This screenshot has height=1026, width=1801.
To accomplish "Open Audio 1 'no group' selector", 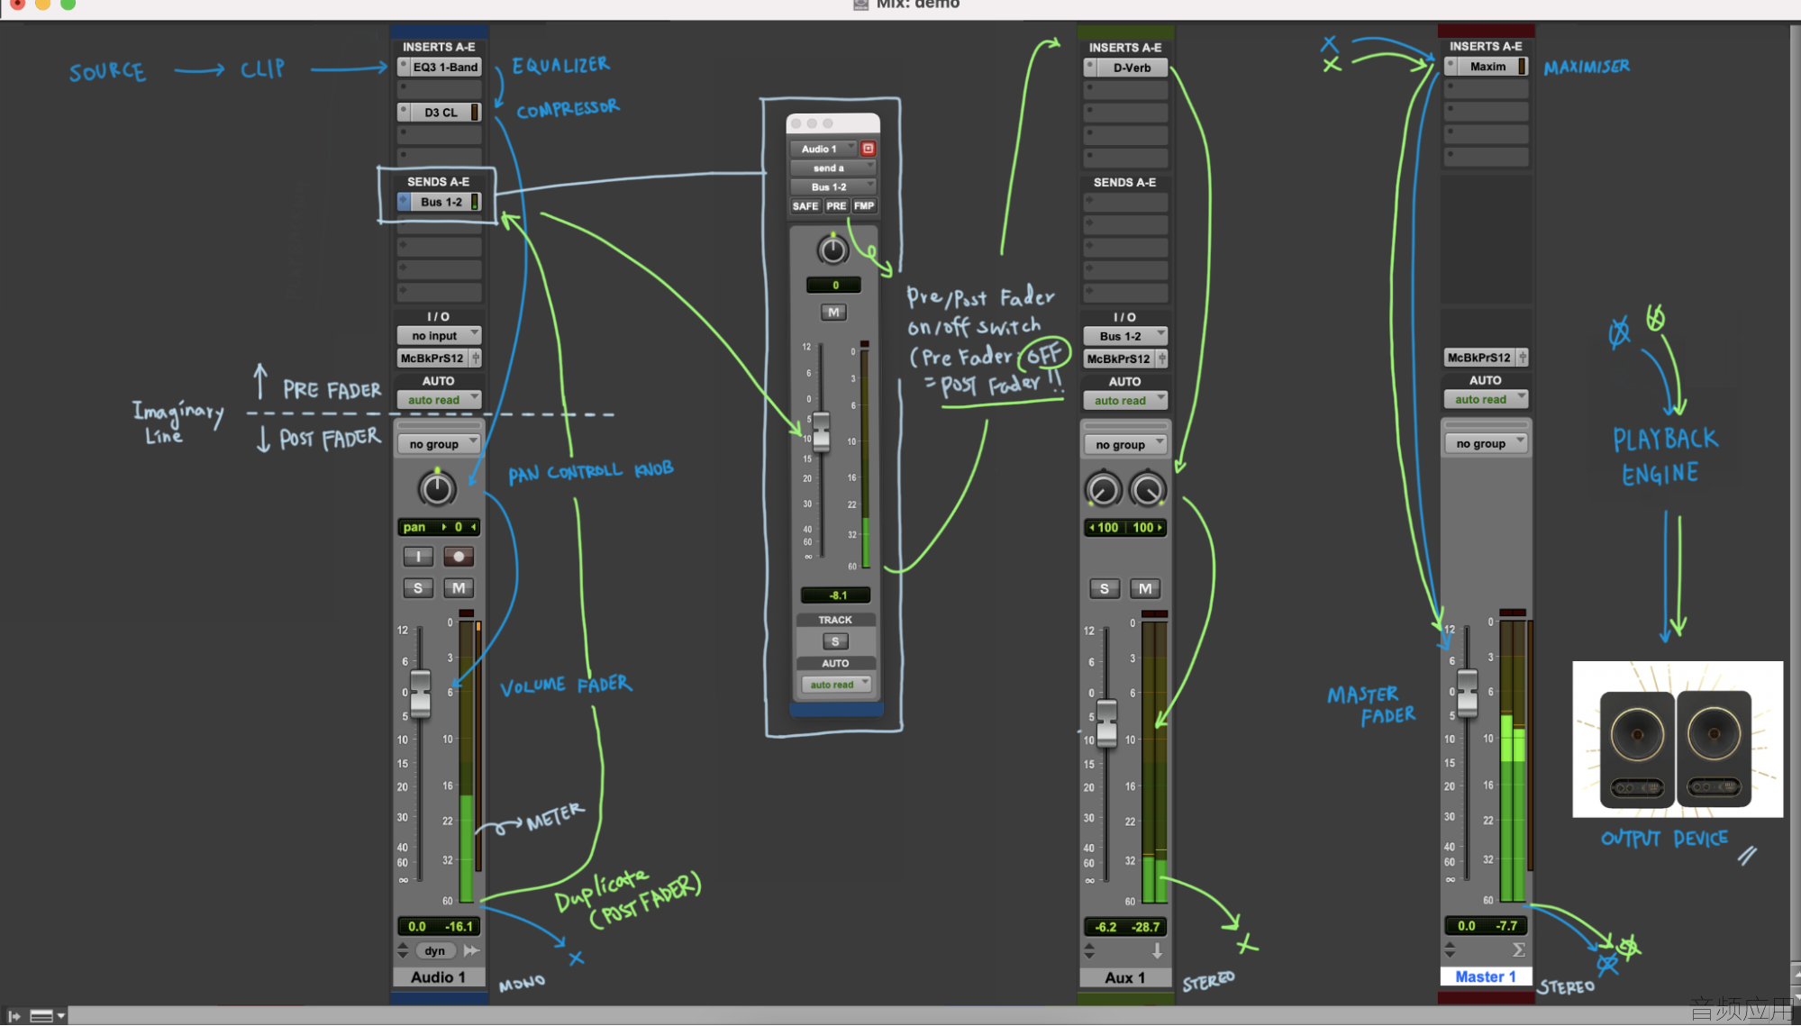I will pos(439,444).
